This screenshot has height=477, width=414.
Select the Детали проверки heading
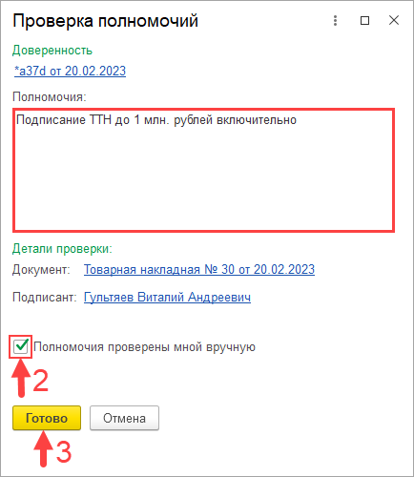[62, 249]
